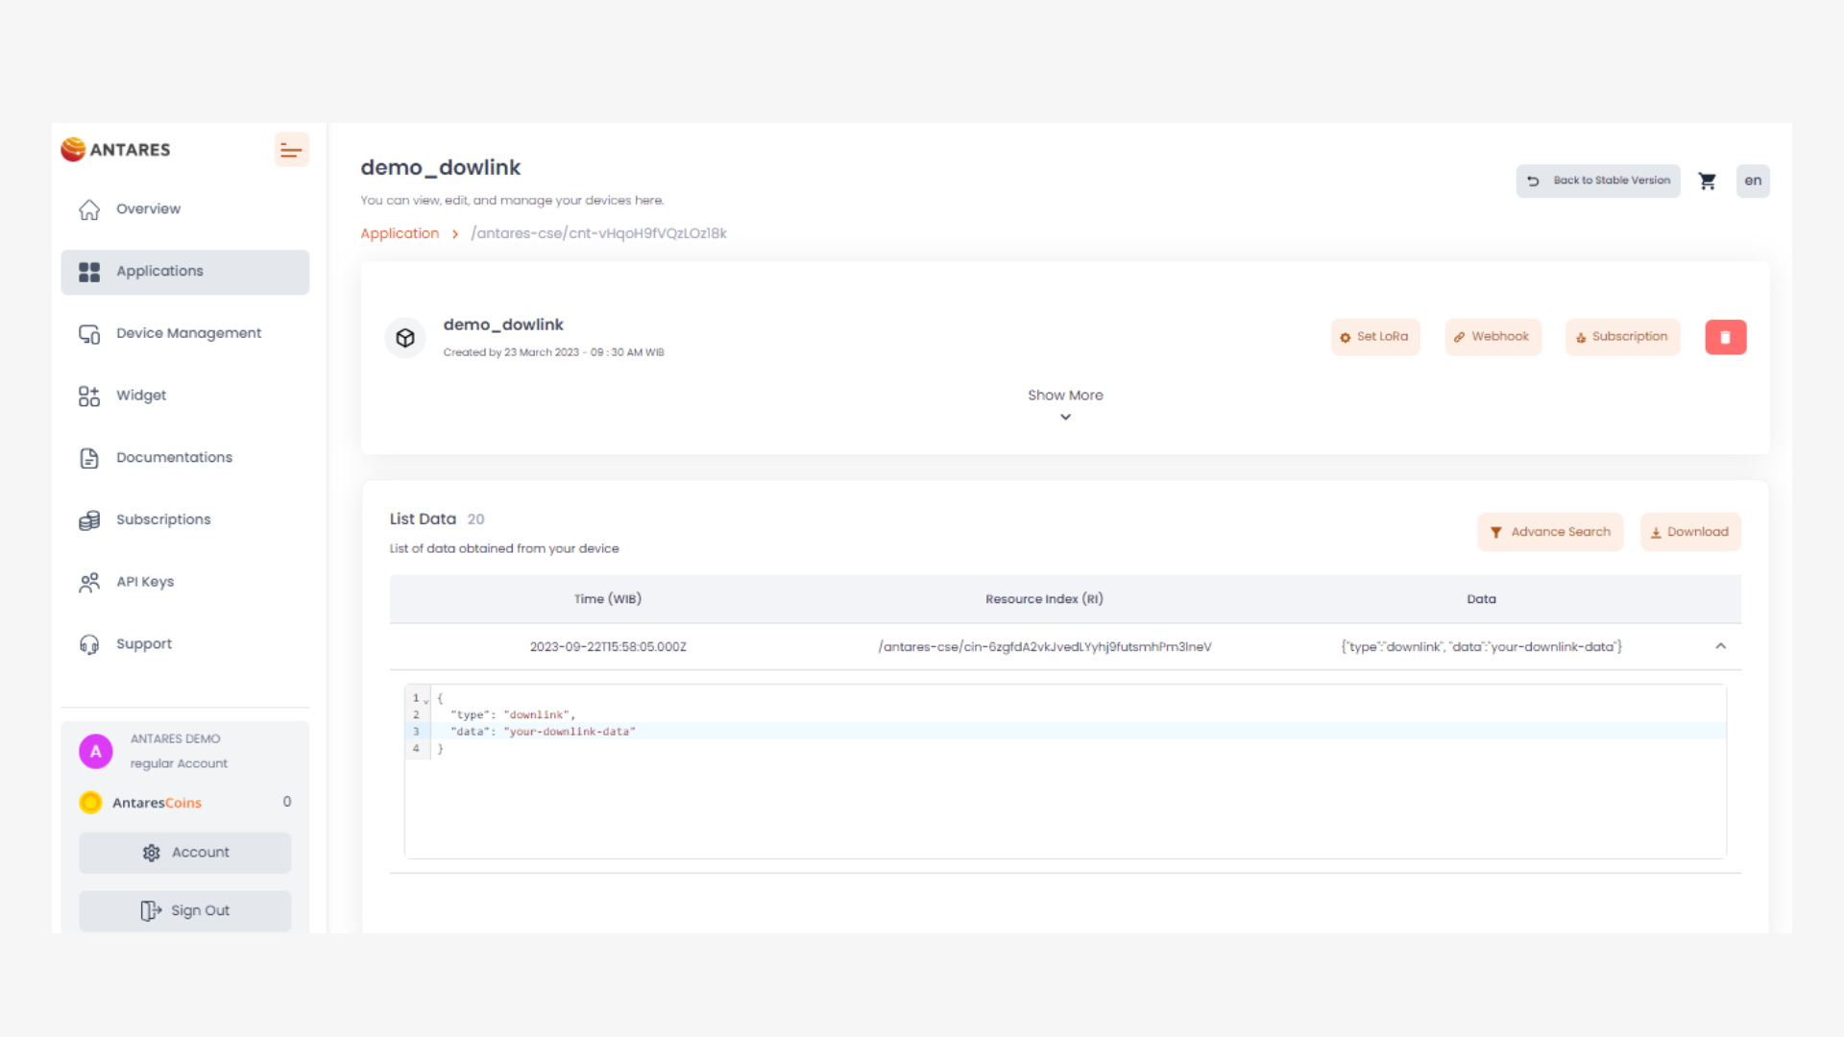Click the Application breadcrumb link
The width and height of the screenshot is (1844, 1037).
tap(400, 233)
